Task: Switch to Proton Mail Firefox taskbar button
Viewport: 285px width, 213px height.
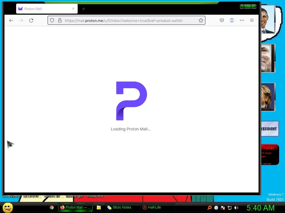Action: click(75, 207)
